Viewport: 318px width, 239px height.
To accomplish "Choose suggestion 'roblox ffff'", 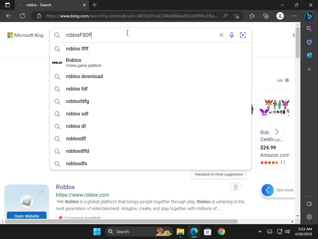I will click(151, 49).
